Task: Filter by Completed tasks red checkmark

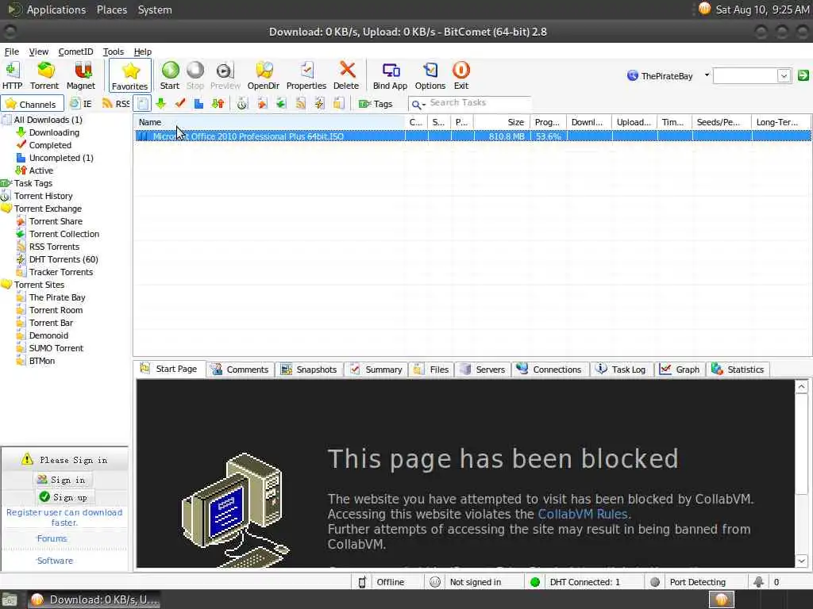Action: 180,104
